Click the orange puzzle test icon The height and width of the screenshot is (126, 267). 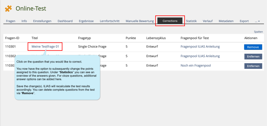tap(8, 9)
